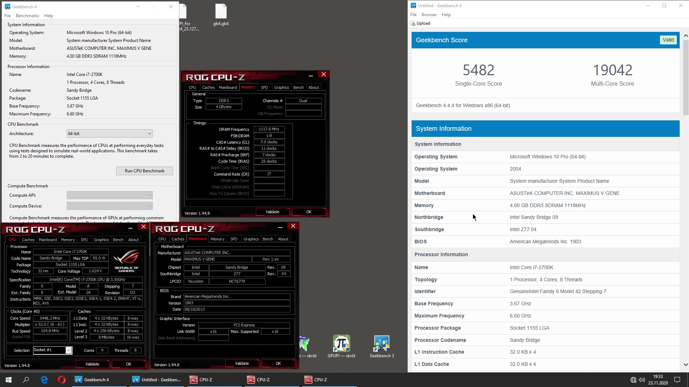The width and height of the screenshot is (689, 387).
Task: Click scrollbar up arrow in Geekbench results
Action: 686,35
